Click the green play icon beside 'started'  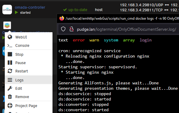pos(16,12)
